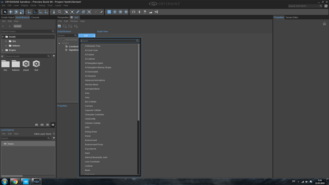Screen dimensions: 329x185
Task: Click the blue Play game icon
Action: pos(109,12)
